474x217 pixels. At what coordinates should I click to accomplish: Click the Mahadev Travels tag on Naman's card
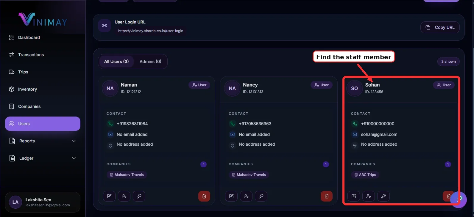point(127,175)
